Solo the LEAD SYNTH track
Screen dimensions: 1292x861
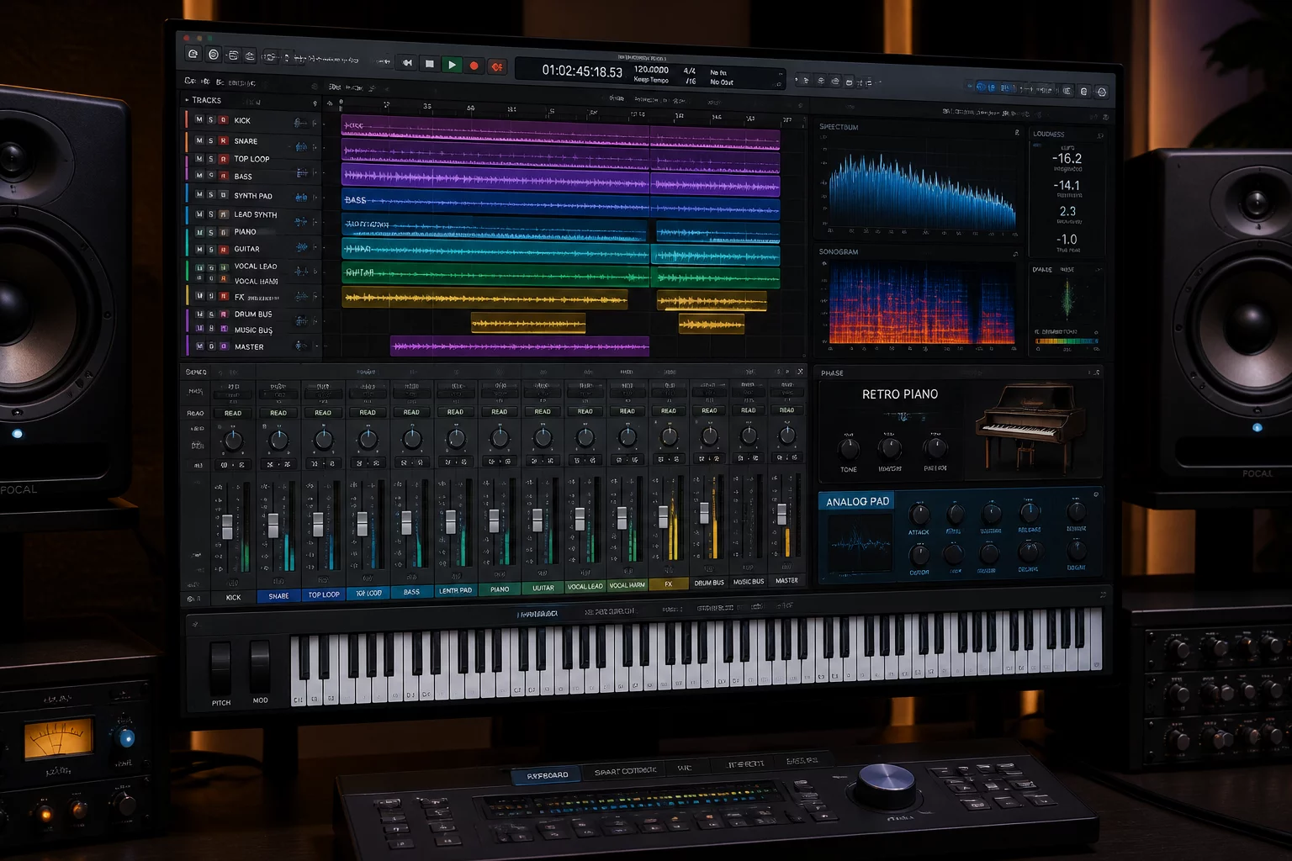[211, 214]
